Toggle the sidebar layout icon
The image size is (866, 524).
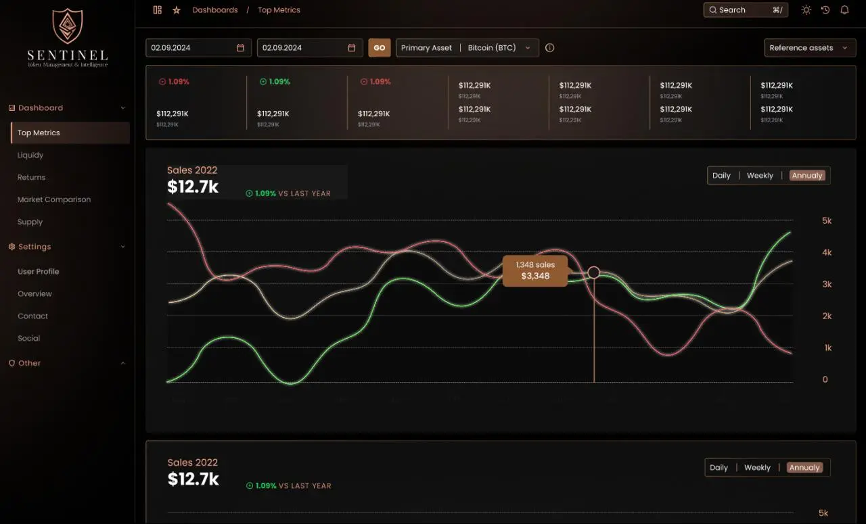click(x=158, y=10)
